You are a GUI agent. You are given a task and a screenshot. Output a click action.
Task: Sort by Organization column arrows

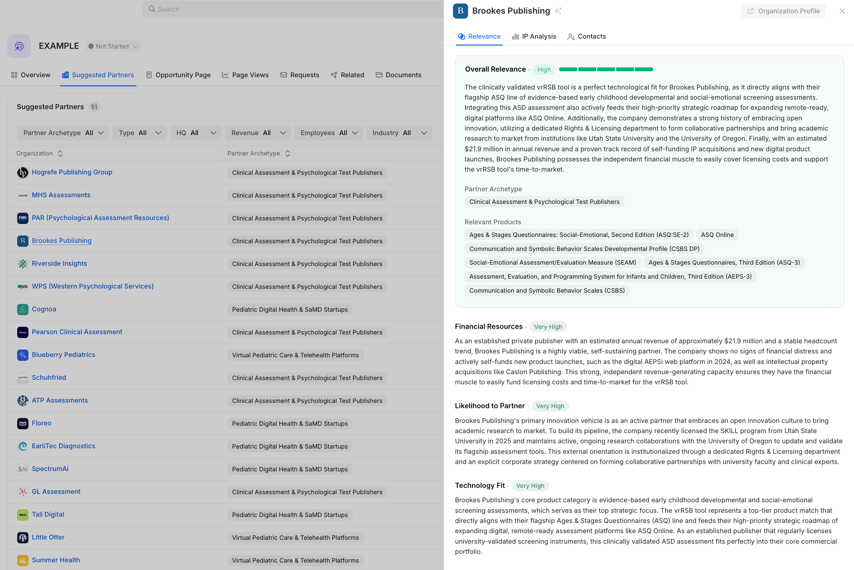(x=60, y=153)
